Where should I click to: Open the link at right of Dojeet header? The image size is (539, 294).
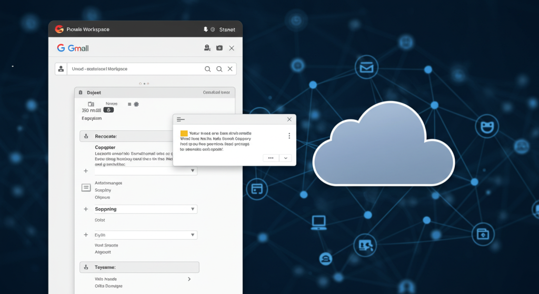point(216,93)
